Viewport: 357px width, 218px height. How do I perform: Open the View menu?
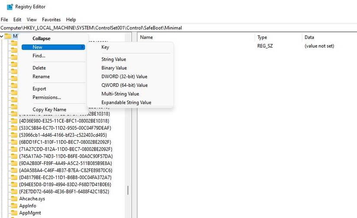[32, 19]
